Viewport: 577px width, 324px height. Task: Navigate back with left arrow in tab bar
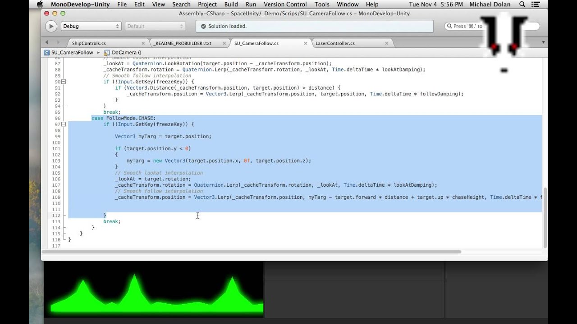(46, 42)
